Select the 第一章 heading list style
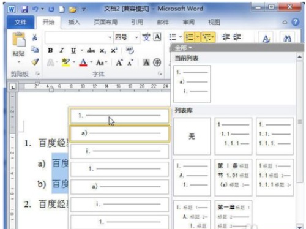Viewport: 306px width, 229px height. click(233, 215)
